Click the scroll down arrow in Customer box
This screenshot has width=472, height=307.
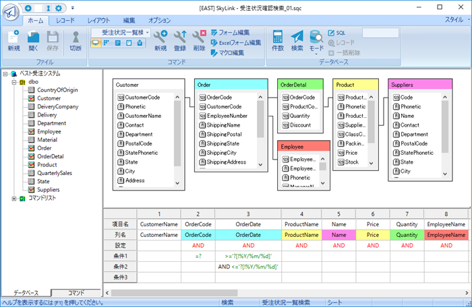pyautogui.click(x=177, y=183)
